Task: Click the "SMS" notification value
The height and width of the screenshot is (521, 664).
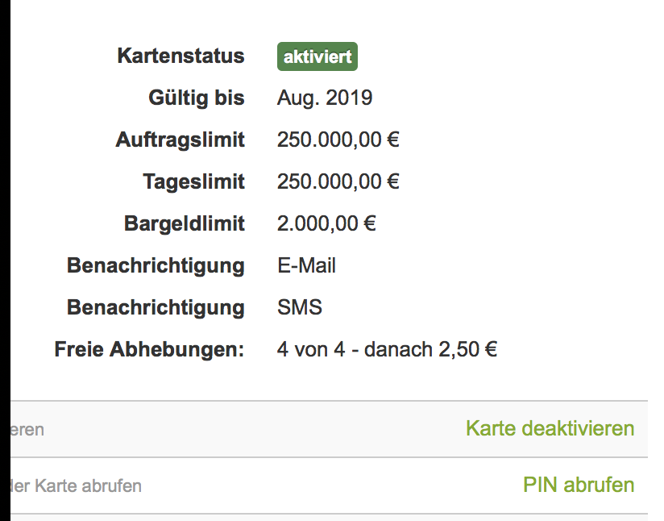Action: (300, 307)
